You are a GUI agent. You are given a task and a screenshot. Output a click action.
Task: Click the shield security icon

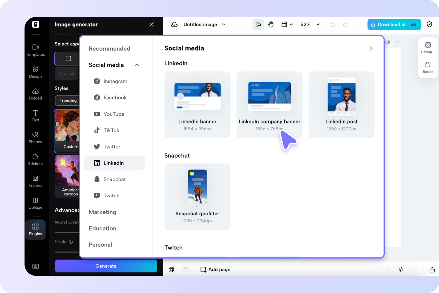coord(429,25)
